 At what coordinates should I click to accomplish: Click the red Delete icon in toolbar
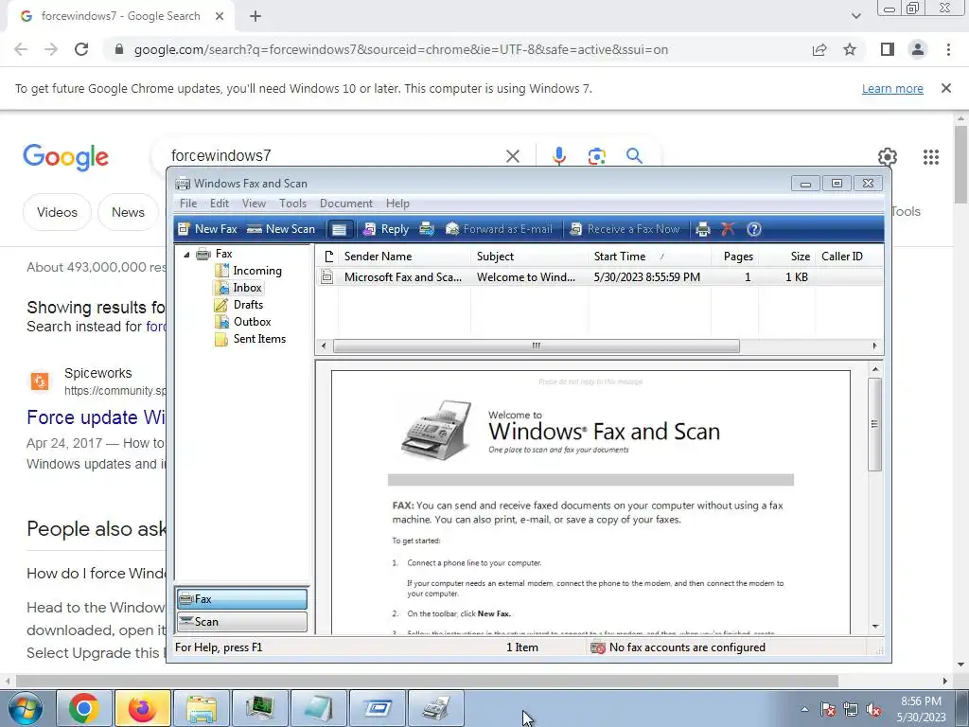point(728,229)
